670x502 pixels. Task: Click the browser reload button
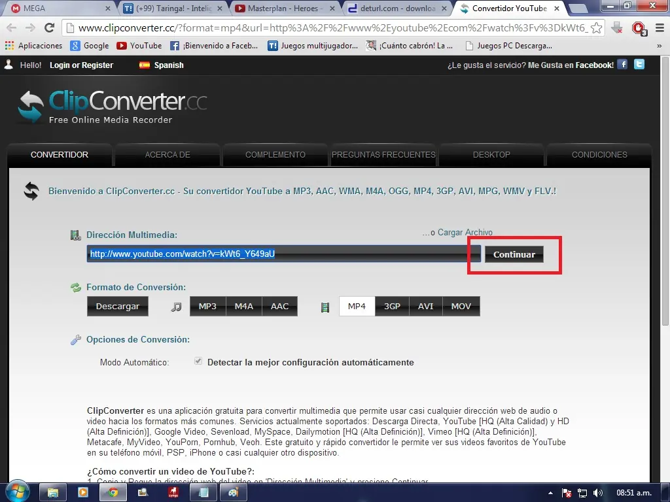pos(50,27)
